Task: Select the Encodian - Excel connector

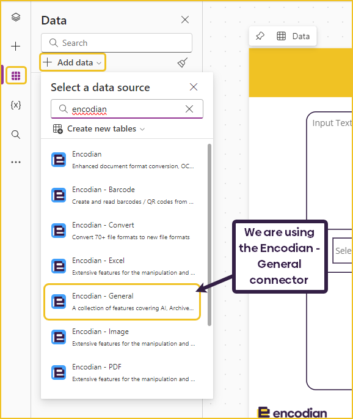Action: click(x=123, y=267)
